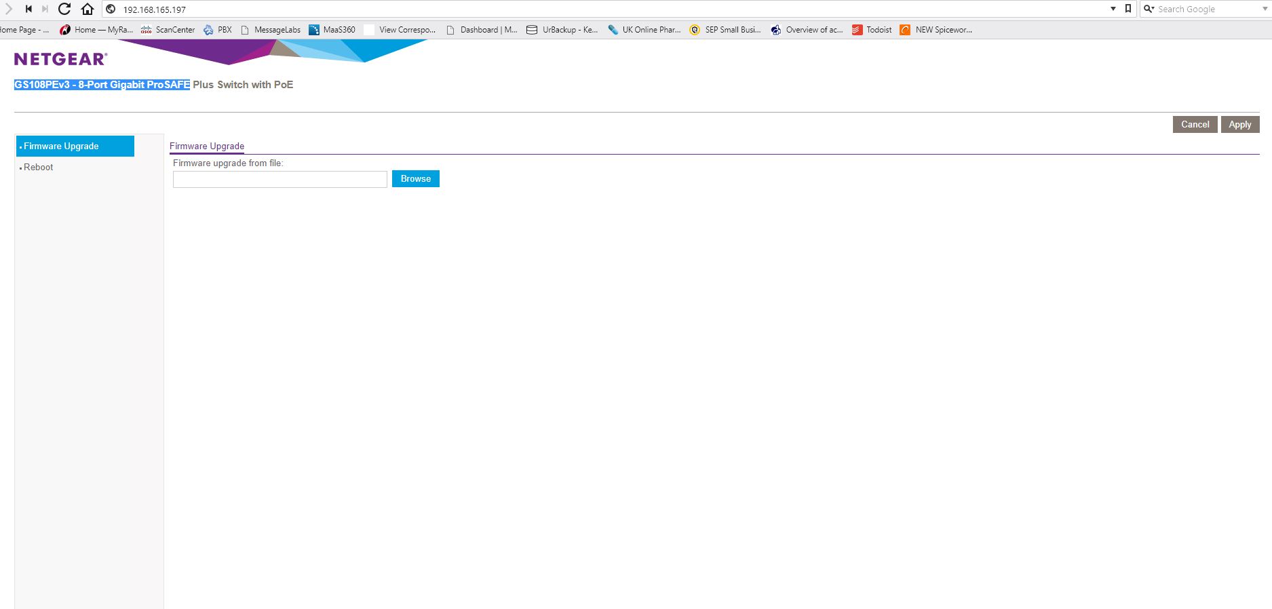Screen dimensions: 1272x609
Task: Open the MessageLabs bookmark
Action: [271, 30]
